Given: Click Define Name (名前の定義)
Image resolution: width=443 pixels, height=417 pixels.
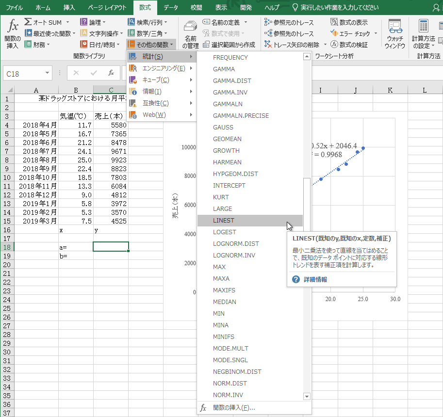Looking at the screenshot, I should (222, 22).
